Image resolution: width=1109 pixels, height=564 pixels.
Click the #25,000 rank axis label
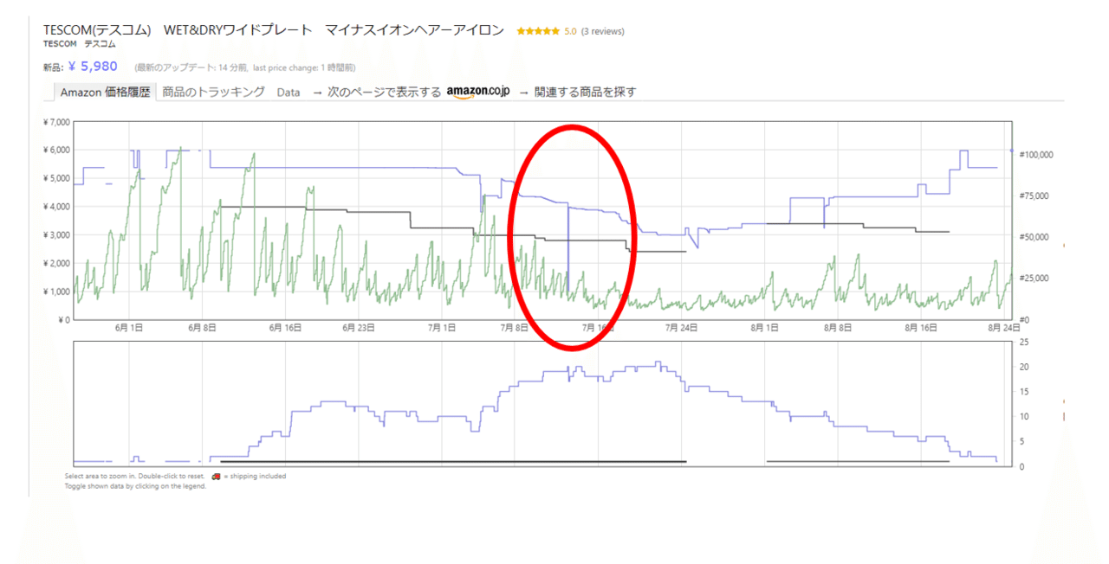[x=1033, y=279]
